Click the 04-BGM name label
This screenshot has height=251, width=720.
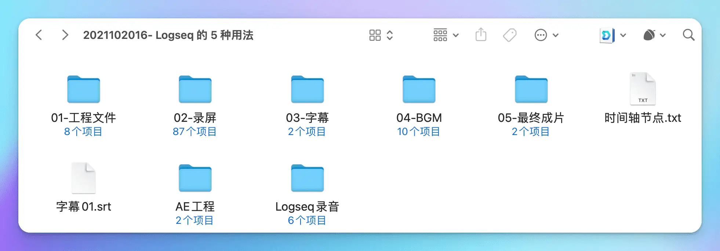click(419, 118)
